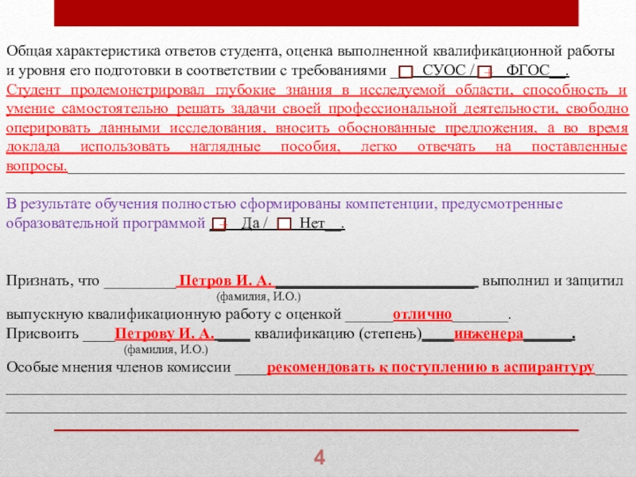Toggle the Да checkbox
The height and width of the screenshot is (477, 636).
coord(219,224)
